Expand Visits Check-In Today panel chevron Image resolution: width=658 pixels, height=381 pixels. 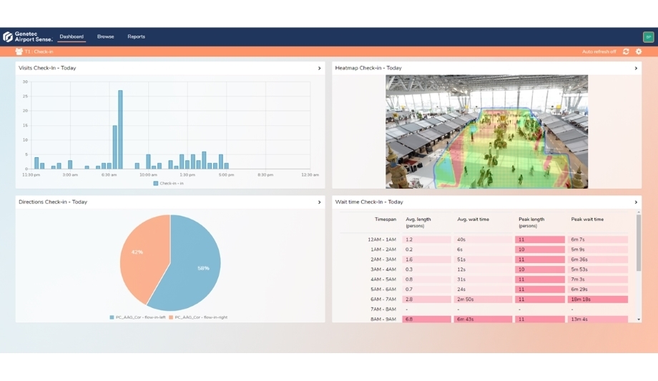click(x=320, y=68)
